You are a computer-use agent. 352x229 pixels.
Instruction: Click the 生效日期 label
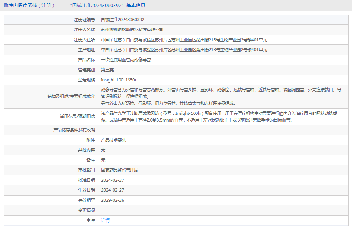point(86,190)
